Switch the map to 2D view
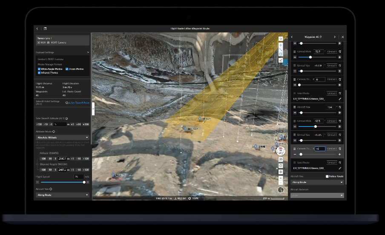Viewport: 385px width, 235px height. click(x=281, y=159)
